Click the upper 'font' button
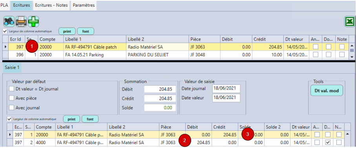 tap(86, 31)
